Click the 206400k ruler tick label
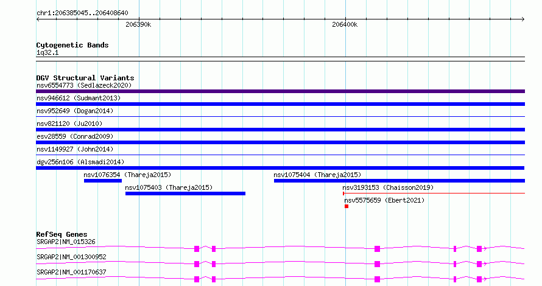Image resolution: width=542 pixels, height=286 pixels. click(x=345, y=24)
